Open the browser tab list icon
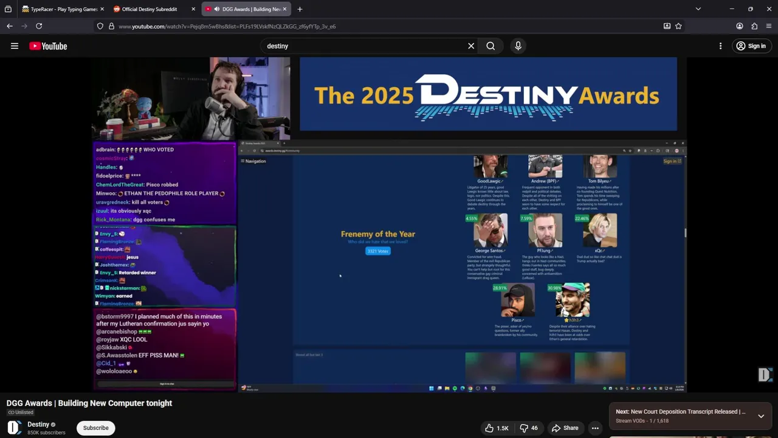Image resolution: width=778 pixels, height=438 pixels. (8, 9)
